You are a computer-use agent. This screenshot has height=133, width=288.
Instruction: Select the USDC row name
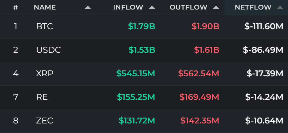48,50
